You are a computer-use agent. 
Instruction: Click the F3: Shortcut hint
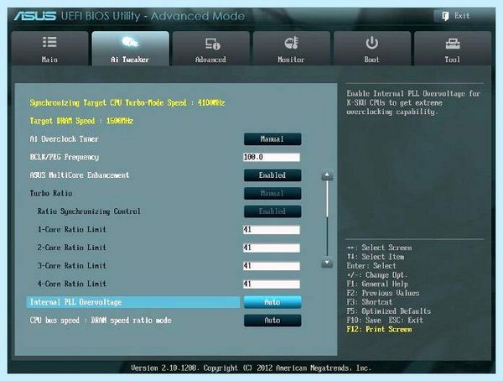coord(369,302)
